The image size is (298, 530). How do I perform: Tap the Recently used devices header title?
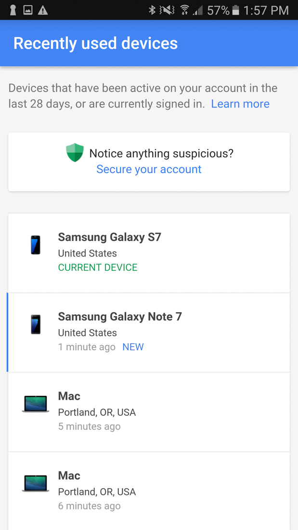(95, 43)
